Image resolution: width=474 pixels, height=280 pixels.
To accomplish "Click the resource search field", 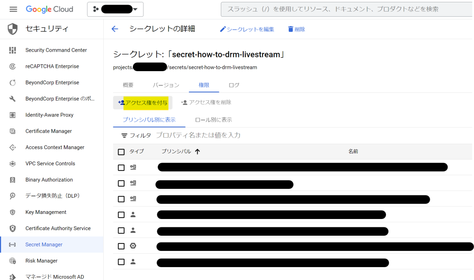I will pyautogui.click(x=347, y=9).
